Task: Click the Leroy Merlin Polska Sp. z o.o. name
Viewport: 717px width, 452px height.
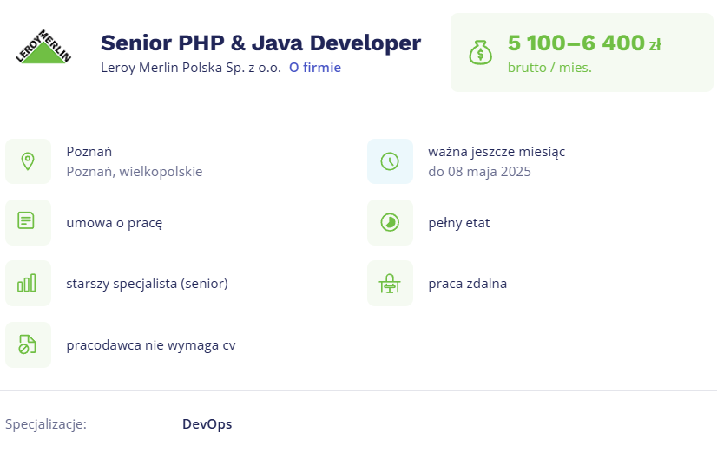Action: 190,68
